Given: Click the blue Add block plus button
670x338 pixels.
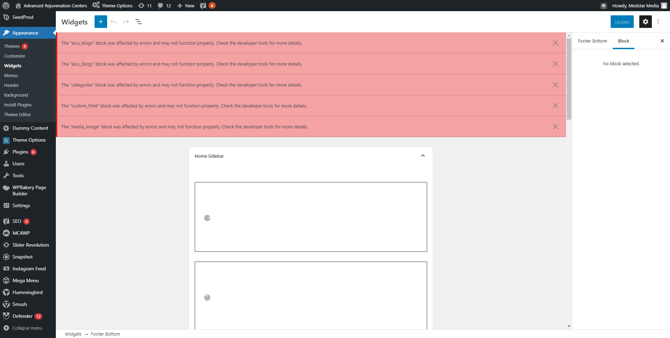Looking at the screenshot, I should click(x=100, y=22).
